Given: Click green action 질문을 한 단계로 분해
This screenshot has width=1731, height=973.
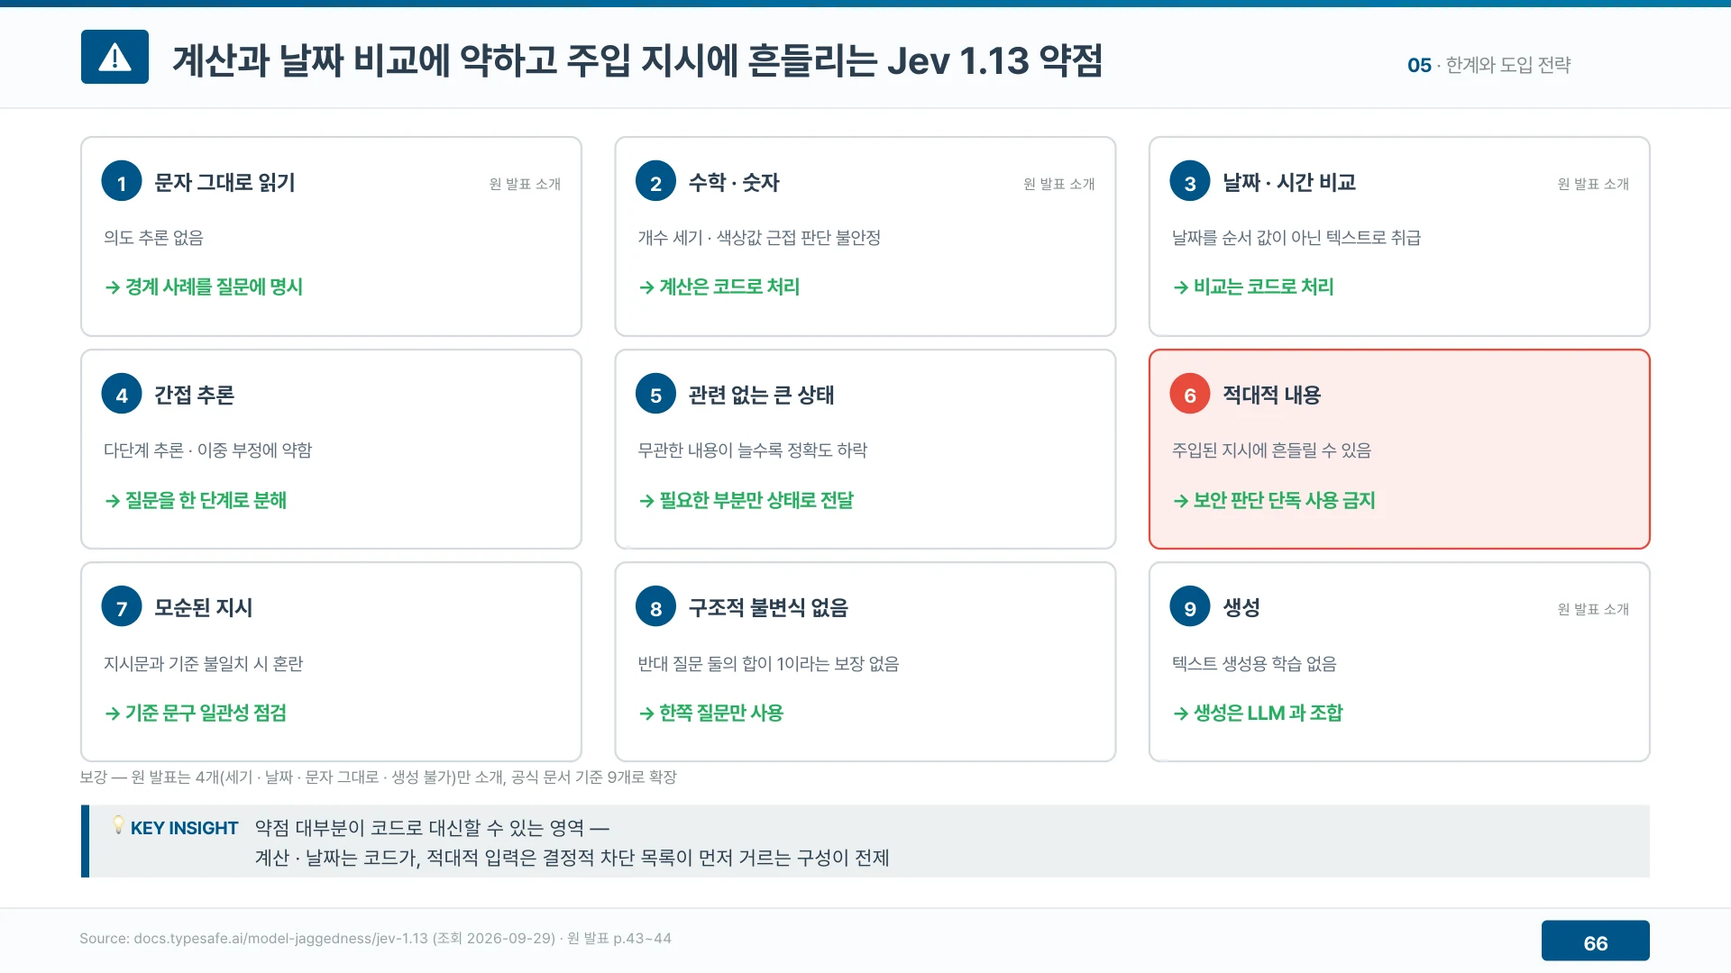Looking at the screenshot, I should [x=196, y=501].
